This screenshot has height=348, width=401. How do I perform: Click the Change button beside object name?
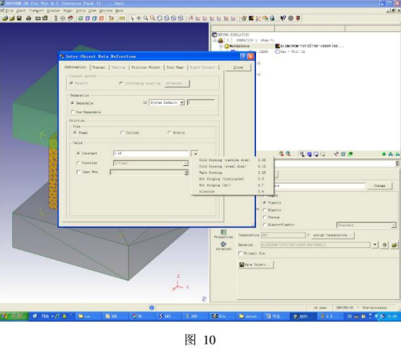point(379,186)
